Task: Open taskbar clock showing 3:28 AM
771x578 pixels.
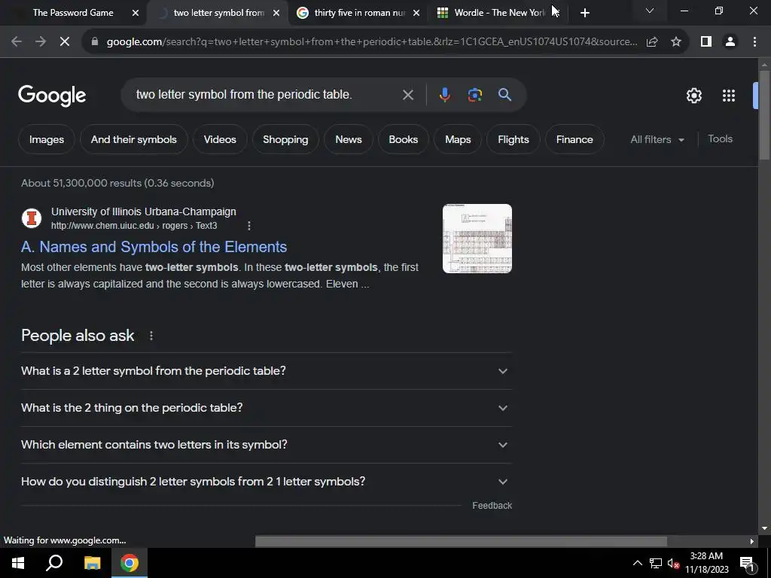Action: [x=706, y=563]
